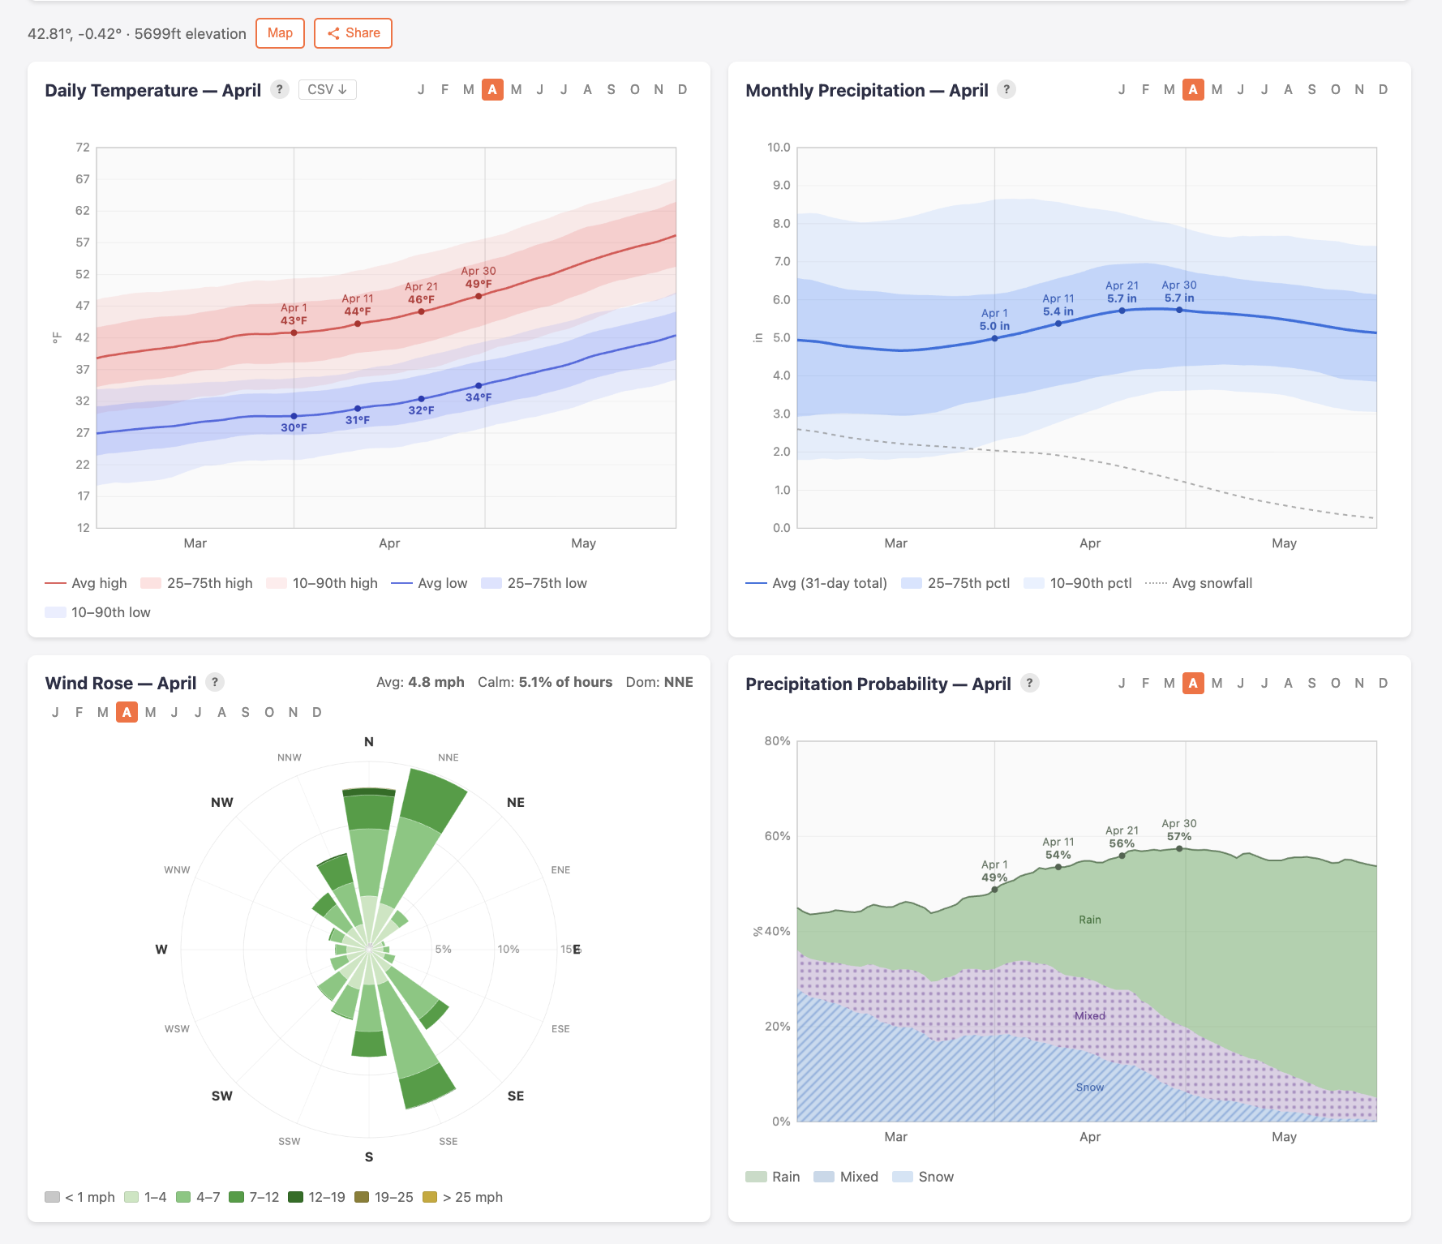Open help for Daily Temperature chart

(x=279, y=89)
